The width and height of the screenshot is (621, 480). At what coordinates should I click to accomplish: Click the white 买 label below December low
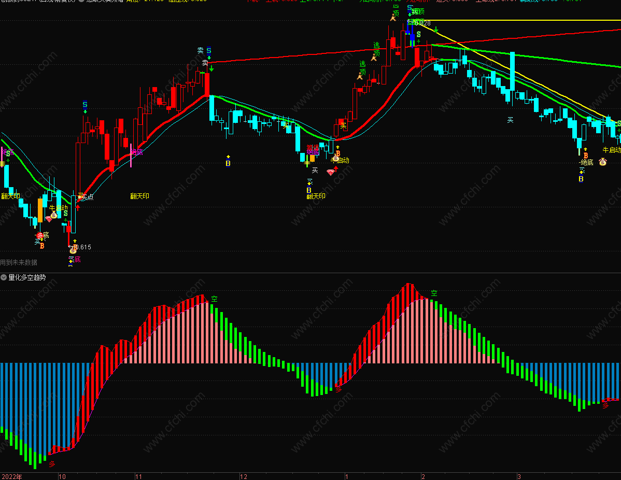315,171
